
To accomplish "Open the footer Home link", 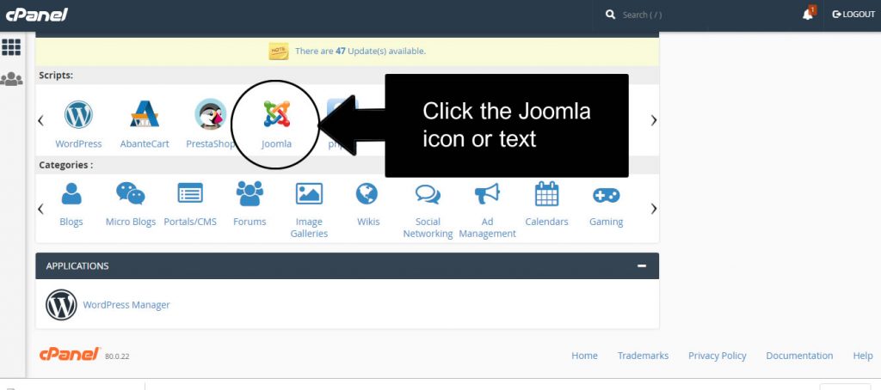I will tap(584, 356).
